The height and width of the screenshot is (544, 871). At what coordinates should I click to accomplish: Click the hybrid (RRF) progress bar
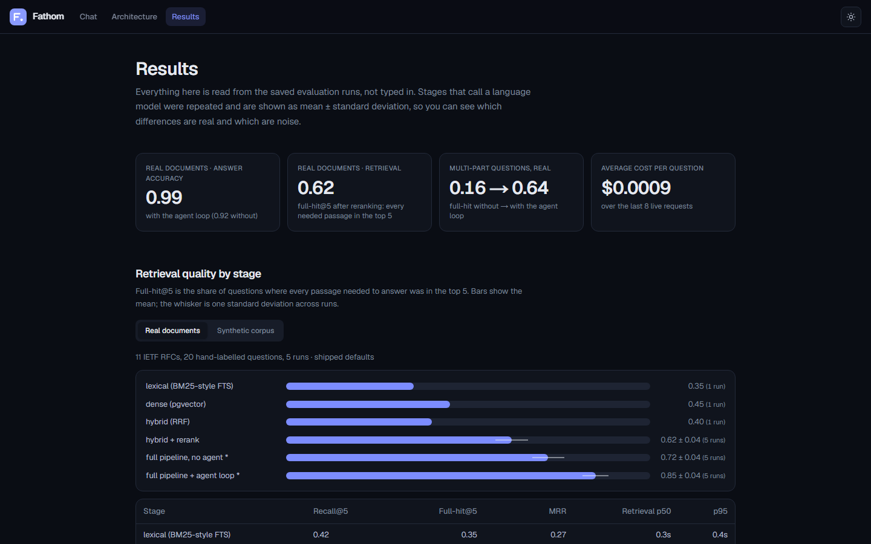(x=468, y=422)
